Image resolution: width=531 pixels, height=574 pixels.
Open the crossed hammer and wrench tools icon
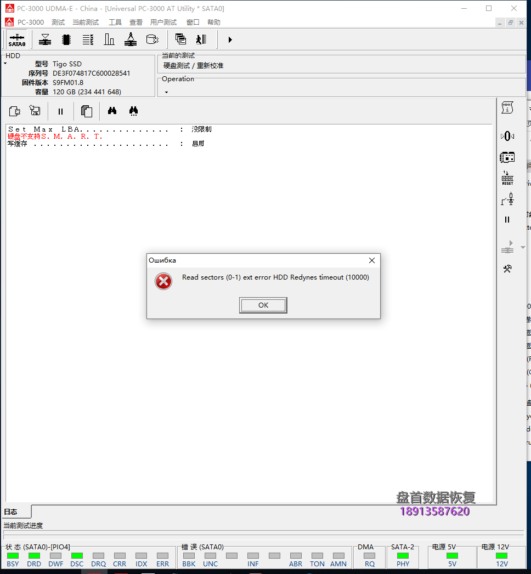click(x=507, y=269)
